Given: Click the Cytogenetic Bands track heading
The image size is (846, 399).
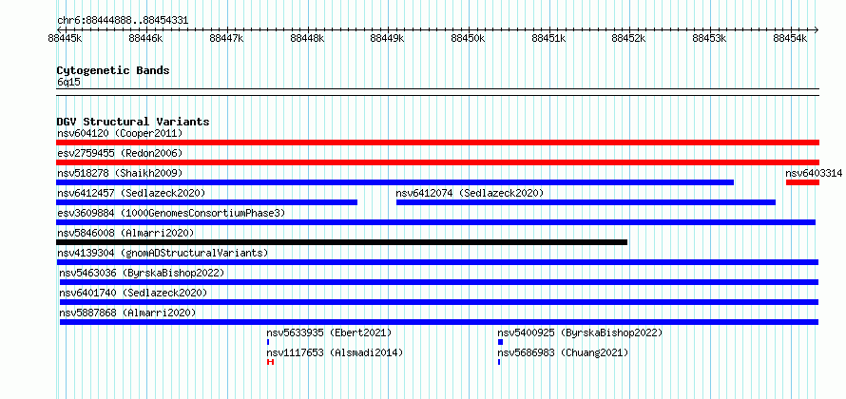Looking at the screenshot, I should (x=113, y=70).
